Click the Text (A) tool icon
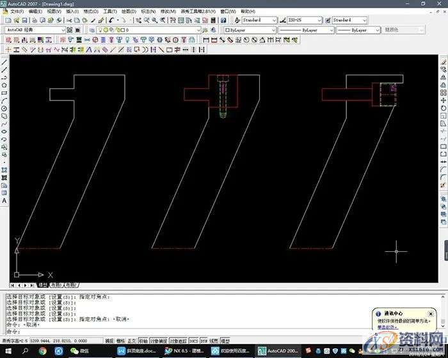 4,201
